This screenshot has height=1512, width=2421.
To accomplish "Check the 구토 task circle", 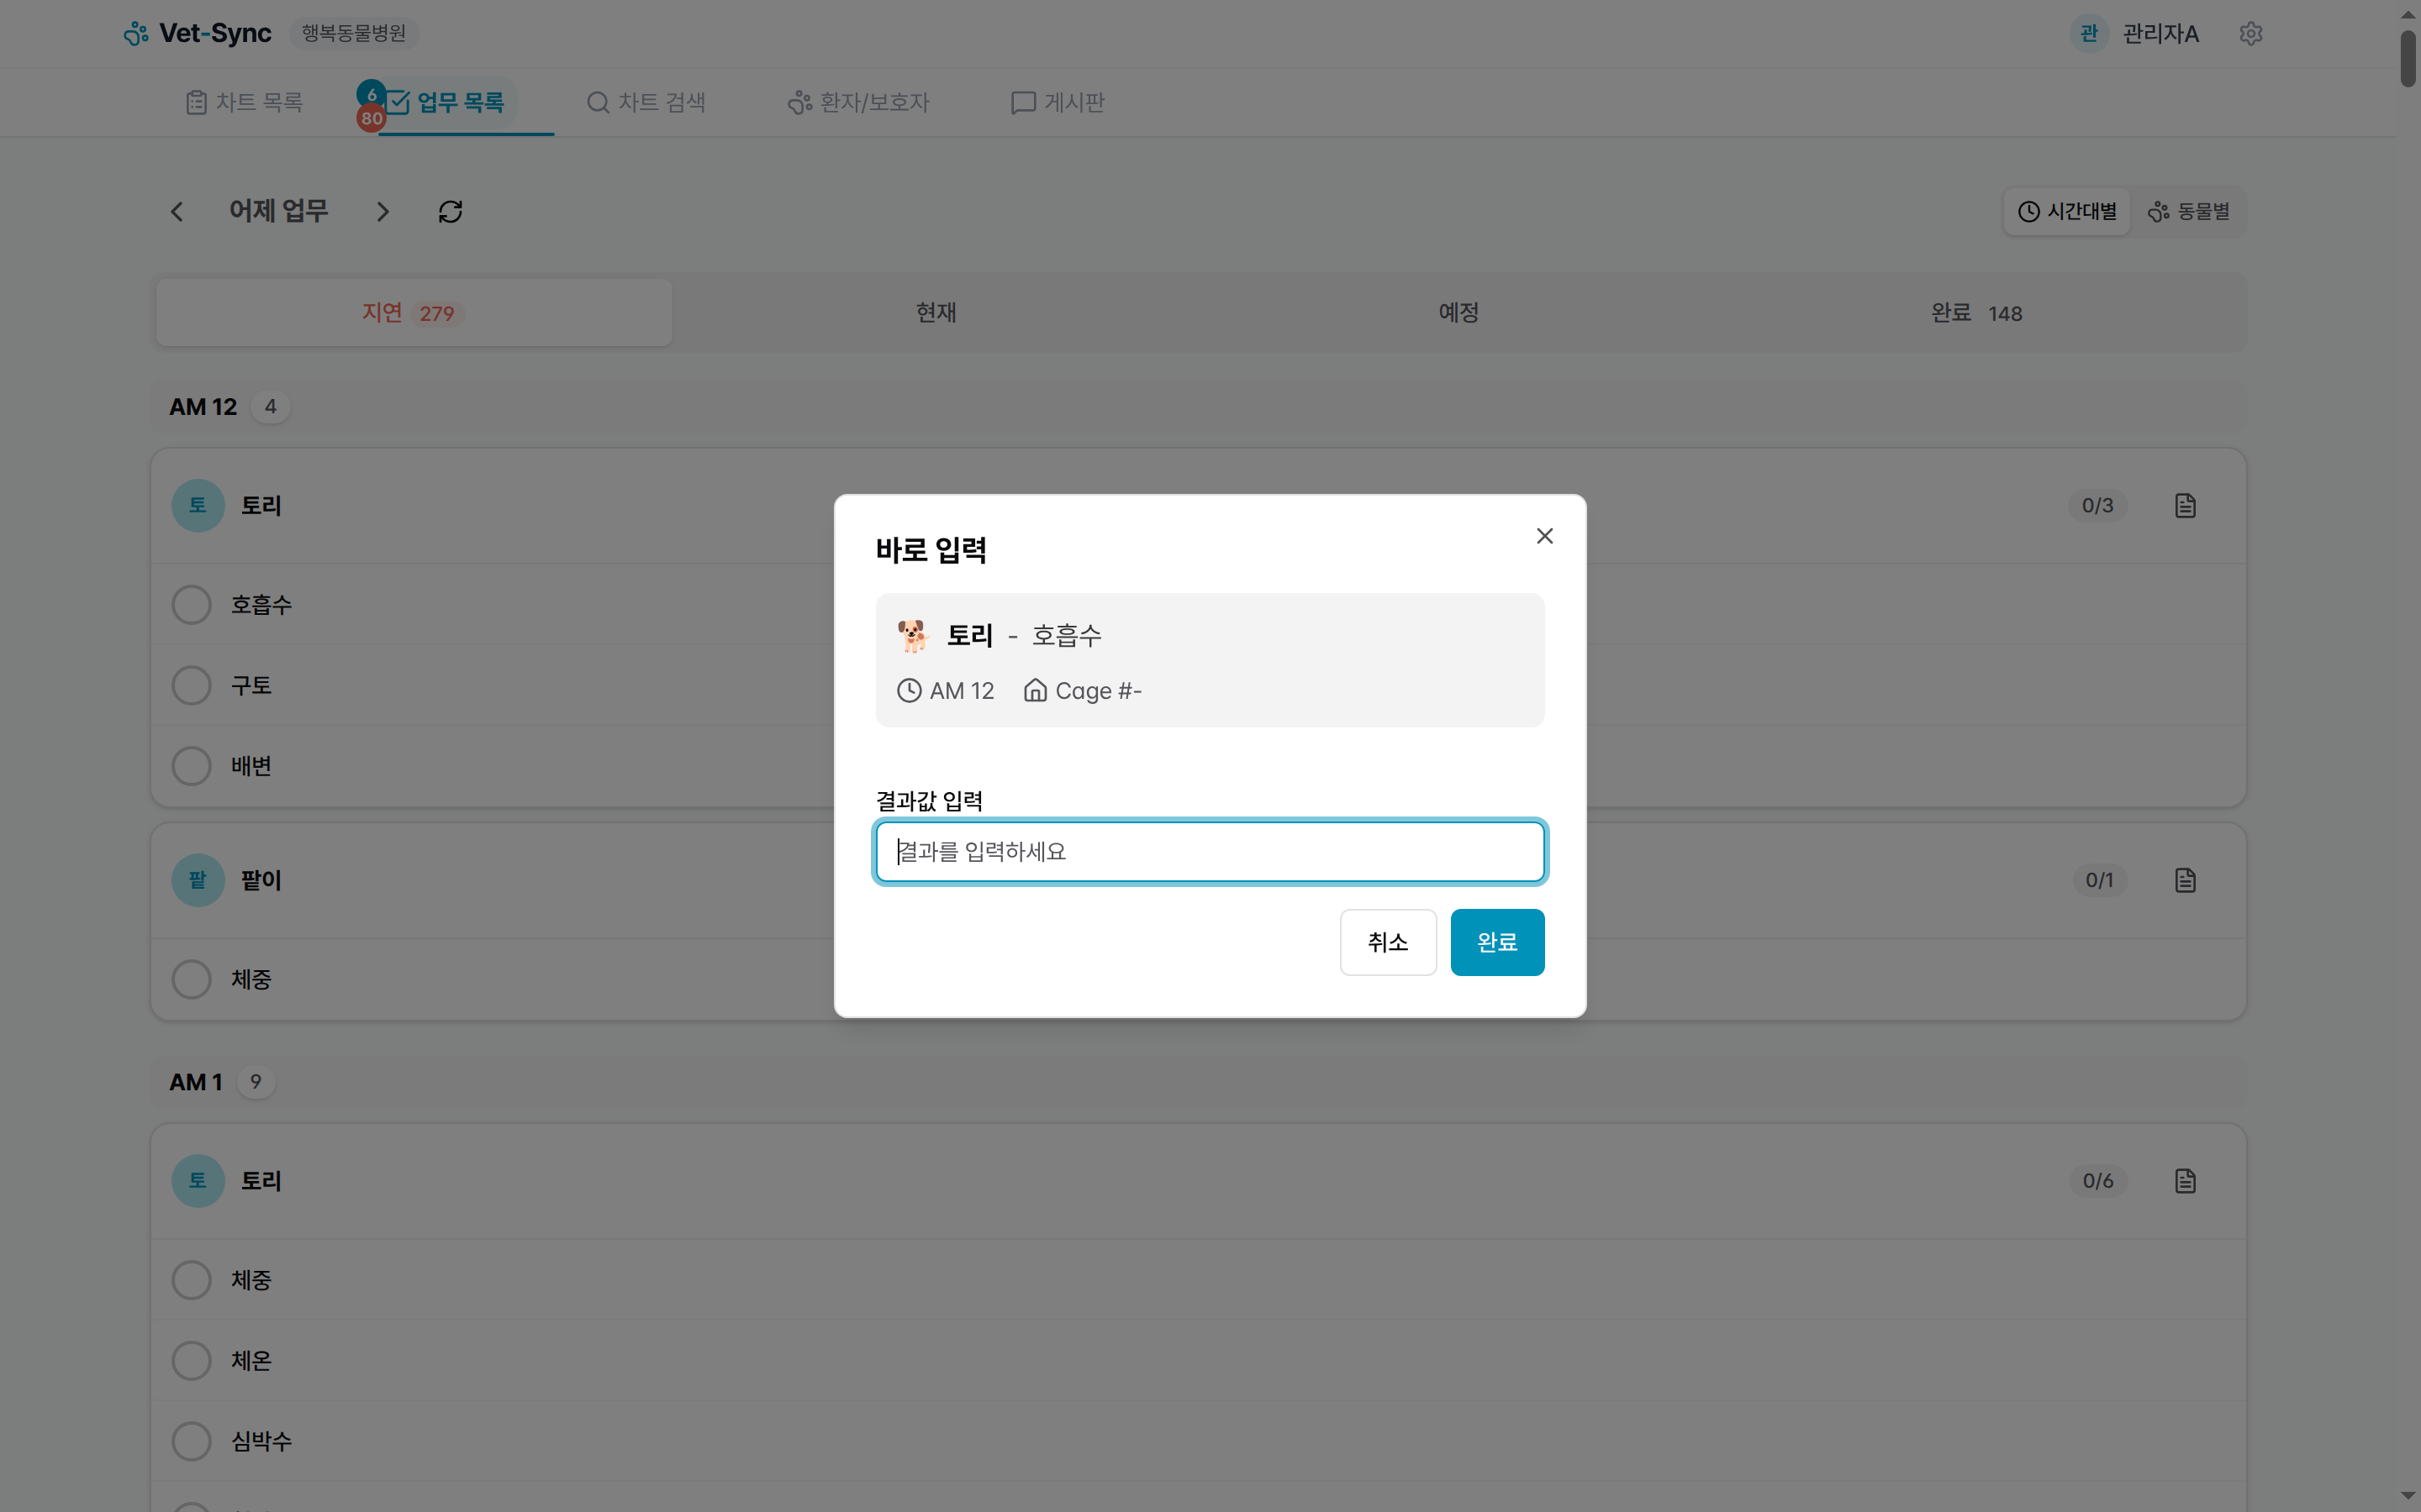I will click(191, 684).
